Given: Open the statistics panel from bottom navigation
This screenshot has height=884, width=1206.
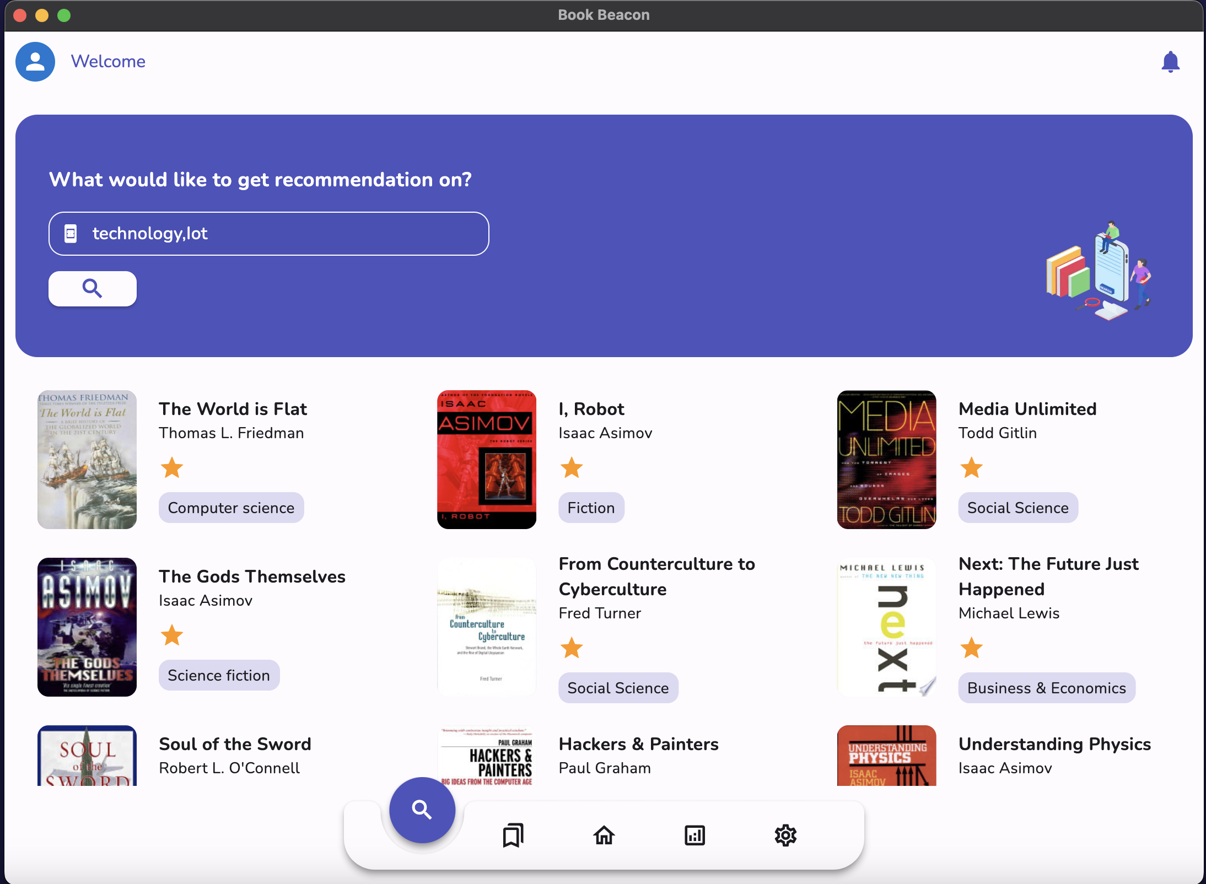Looking at the screenshot, I should pos(695,835).
